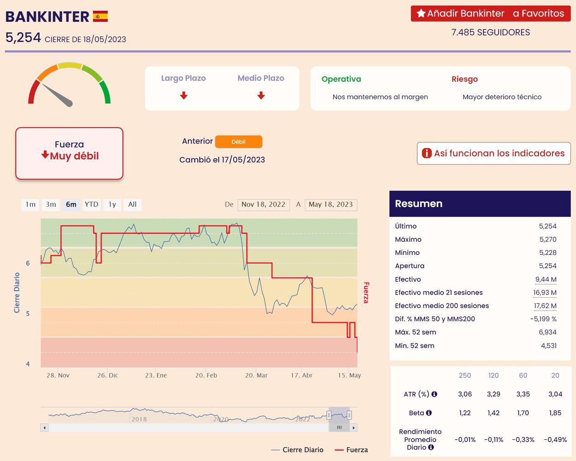Select the All chart range
This screenshot has width=576, height=461.
click(132, 204)
